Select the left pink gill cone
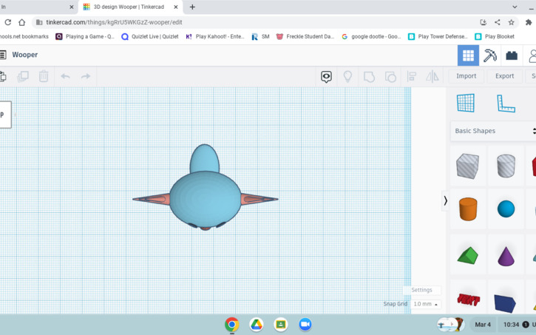 point(152,199)
